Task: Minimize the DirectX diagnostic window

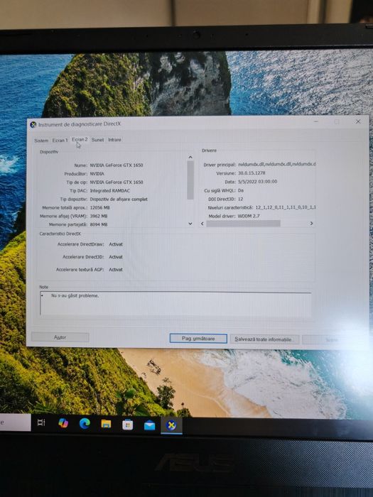Action: (316, 121)
